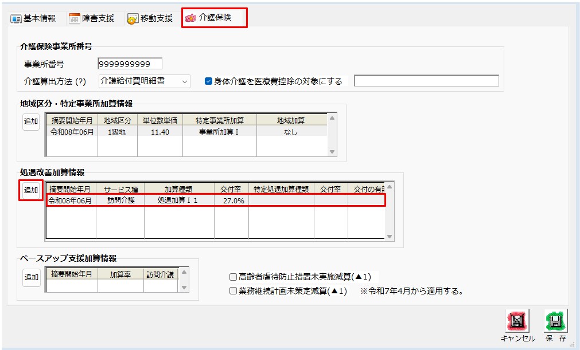Click 追加 in ベースアップ支援加算情報
The height and width of the screenshot is (350, 580).
31,277
